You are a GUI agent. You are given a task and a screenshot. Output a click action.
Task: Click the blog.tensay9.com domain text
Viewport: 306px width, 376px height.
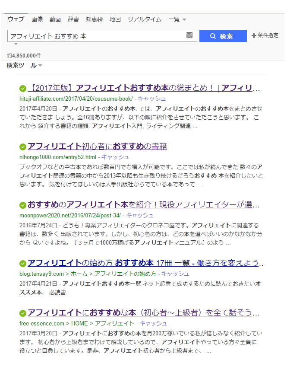(41, 274)
